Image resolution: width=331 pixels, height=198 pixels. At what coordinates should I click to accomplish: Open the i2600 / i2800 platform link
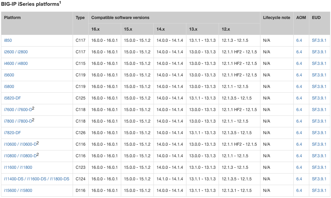tap(16, 52)
